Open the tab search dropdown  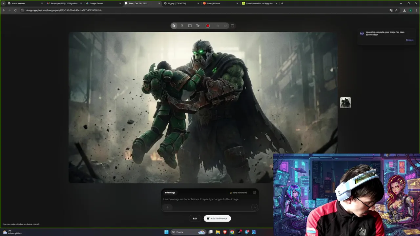[3, 3]
